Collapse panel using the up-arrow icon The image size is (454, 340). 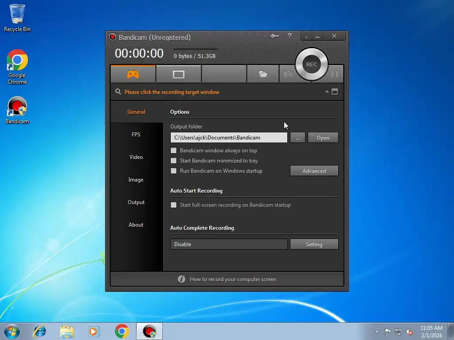click(327, 91)
